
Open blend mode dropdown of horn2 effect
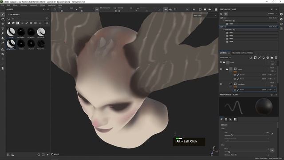(x=265, y=75)
